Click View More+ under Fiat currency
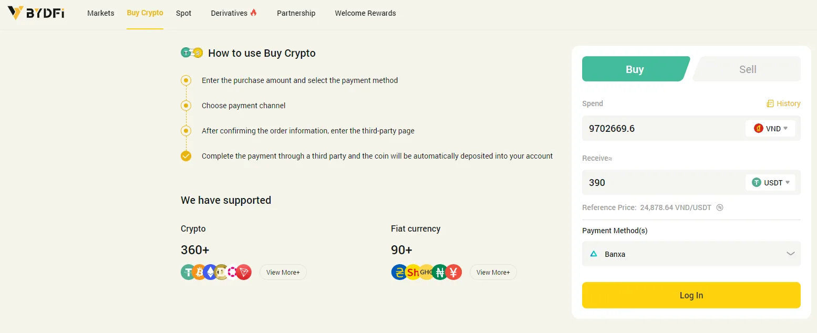The width and height of the screenshot is (817, 333). (493, 272)
